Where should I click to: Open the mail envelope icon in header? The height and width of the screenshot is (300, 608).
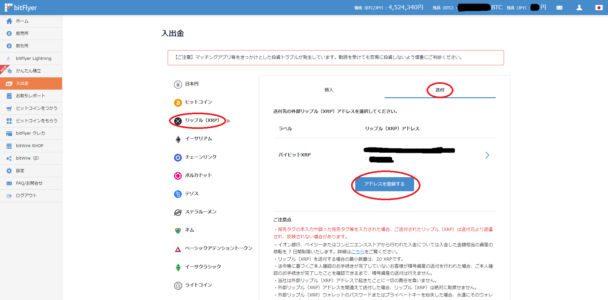pyautogui.click(x=559, y=8)
